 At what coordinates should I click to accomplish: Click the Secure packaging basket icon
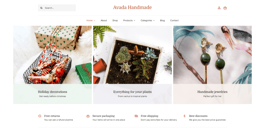(x=88, y=116)
